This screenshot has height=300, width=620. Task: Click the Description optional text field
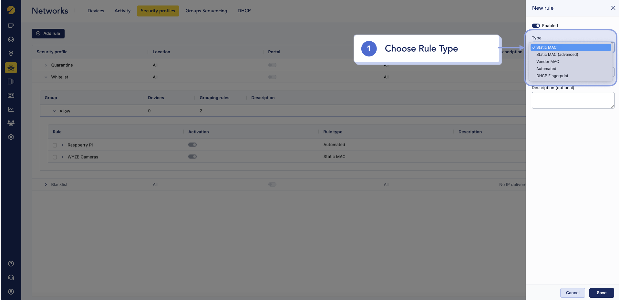[573, 100]
